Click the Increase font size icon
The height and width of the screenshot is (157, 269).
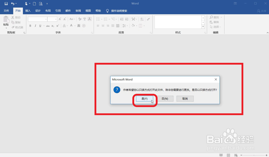pos(60,19)
